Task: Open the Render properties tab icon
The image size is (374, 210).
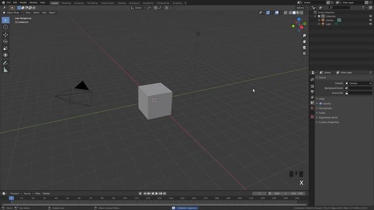Action: tap(312, 86)
